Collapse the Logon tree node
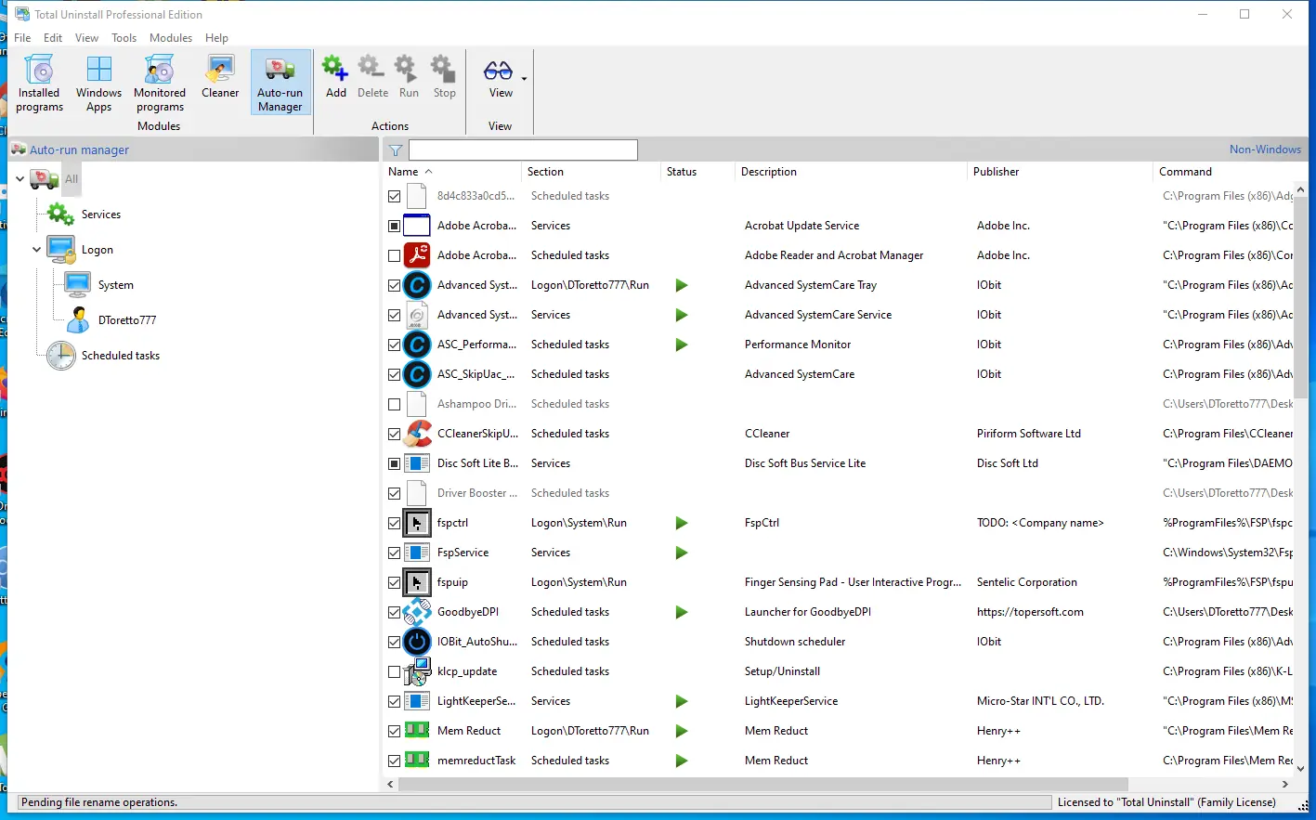The width and height of the screenshot is (1316, 820). coord(36,250)
